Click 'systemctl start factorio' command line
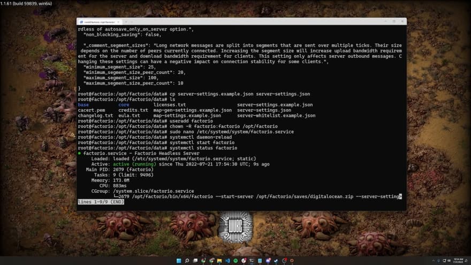Screen dimensions: 471x265 [x=202, y=143]
